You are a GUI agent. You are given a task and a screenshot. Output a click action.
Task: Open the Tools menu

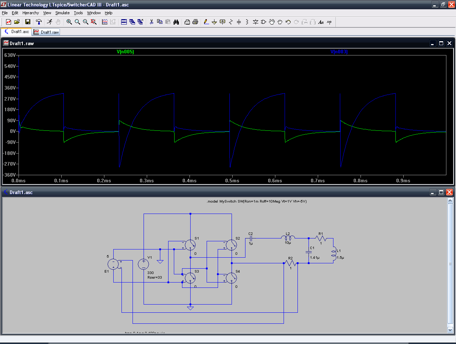click(x=78, y=13)
